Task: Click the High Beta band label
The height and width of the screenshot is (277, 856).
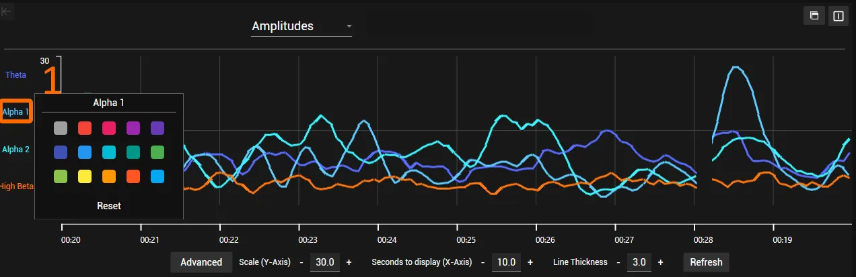Action: 17,186
